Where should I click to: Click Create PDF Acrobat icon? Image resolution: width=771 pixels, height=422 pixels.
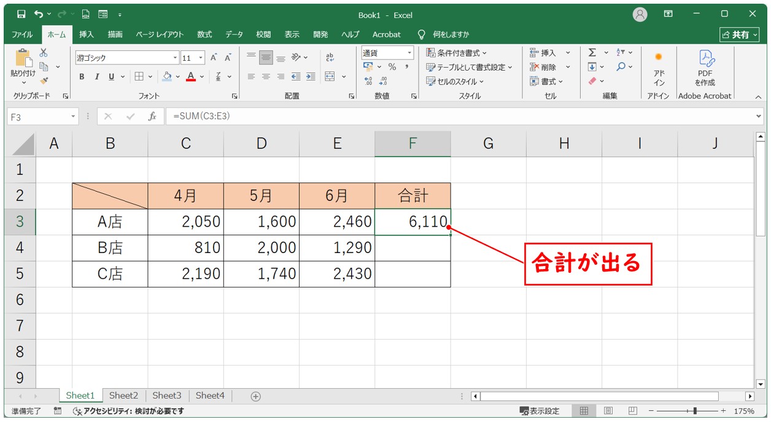(x=705, y=68)
